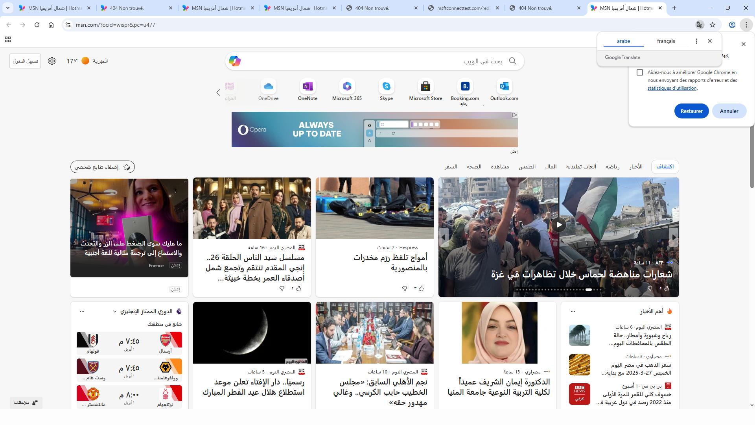Open the tab search dropdown arrow
The height and width of the screenshot is (425, 755).
tap(7, 8)
